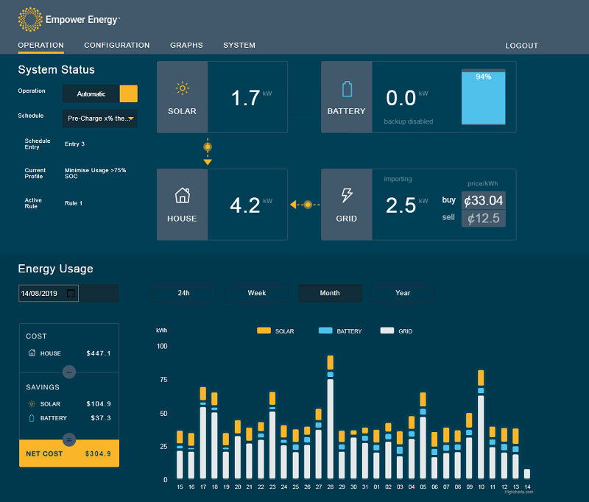This screenshot has height=502, width=589.
Task: Click the small house icon under Cost
Action: pos(32,353)
